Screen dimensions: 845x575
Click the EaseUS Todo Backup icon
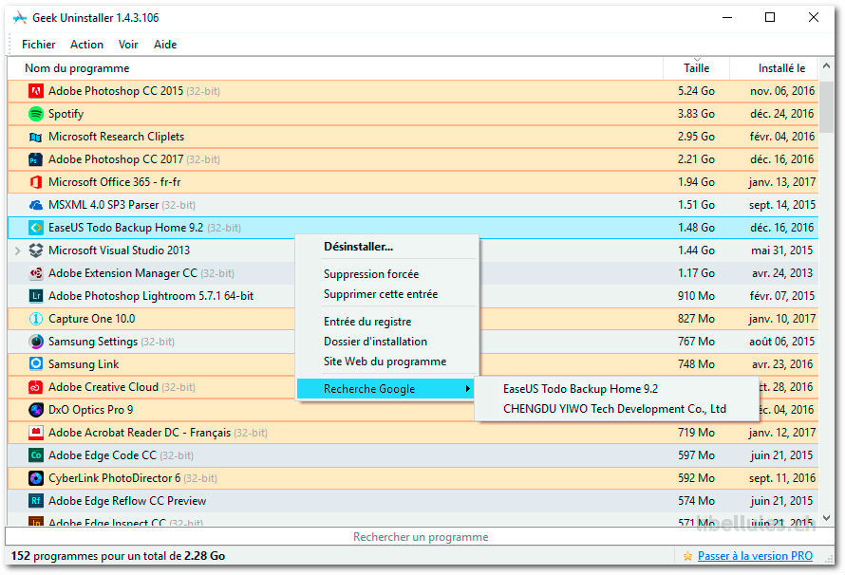(35, 228)
